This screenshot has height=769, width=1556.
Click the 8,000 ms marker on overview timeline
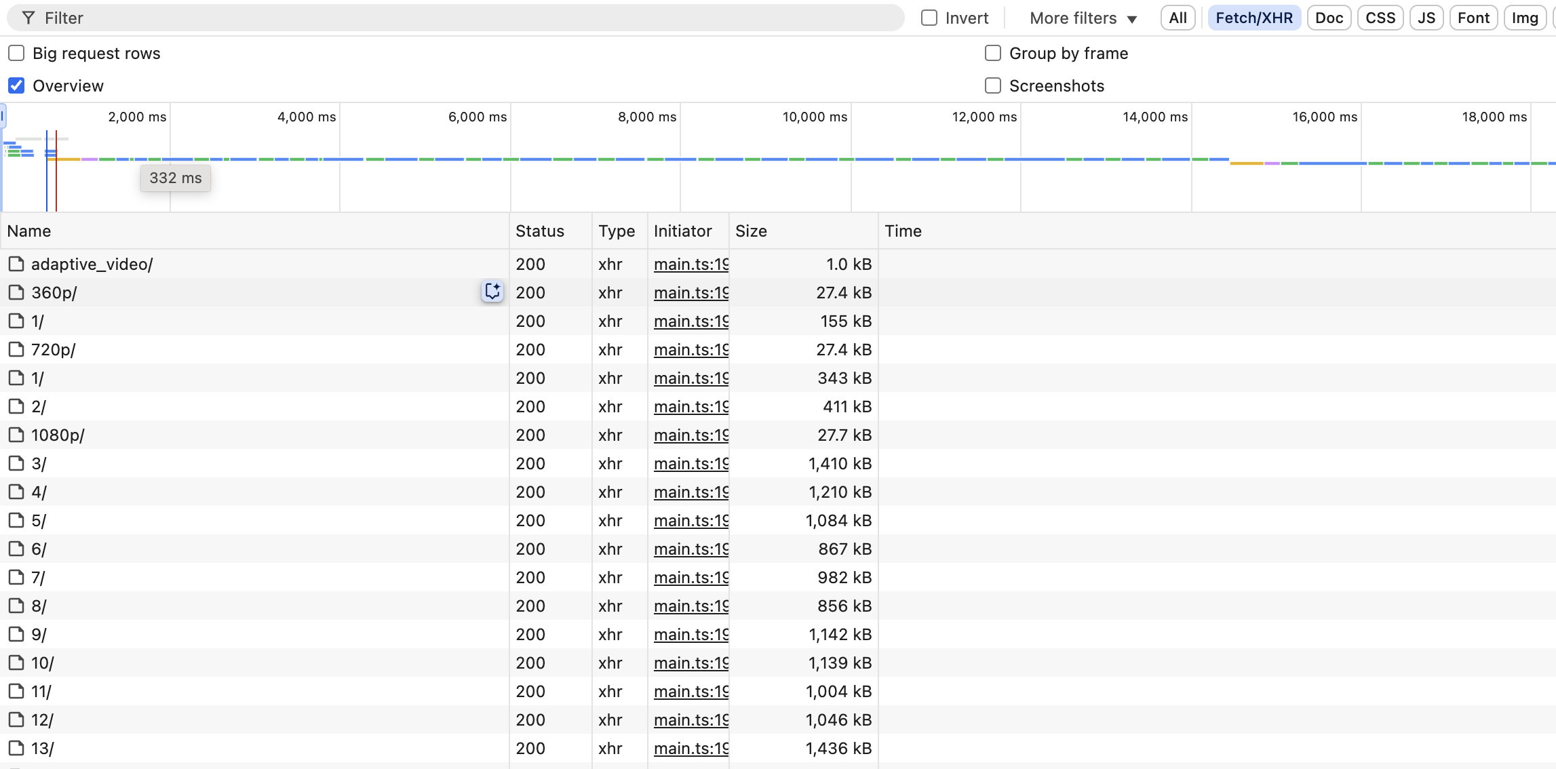(646, 117)
